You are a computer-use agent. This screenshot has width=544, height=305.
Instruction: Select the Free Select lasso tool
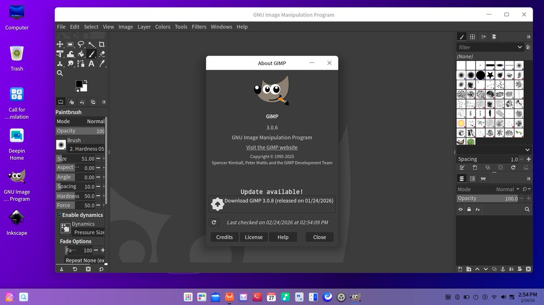pos(81,44)
